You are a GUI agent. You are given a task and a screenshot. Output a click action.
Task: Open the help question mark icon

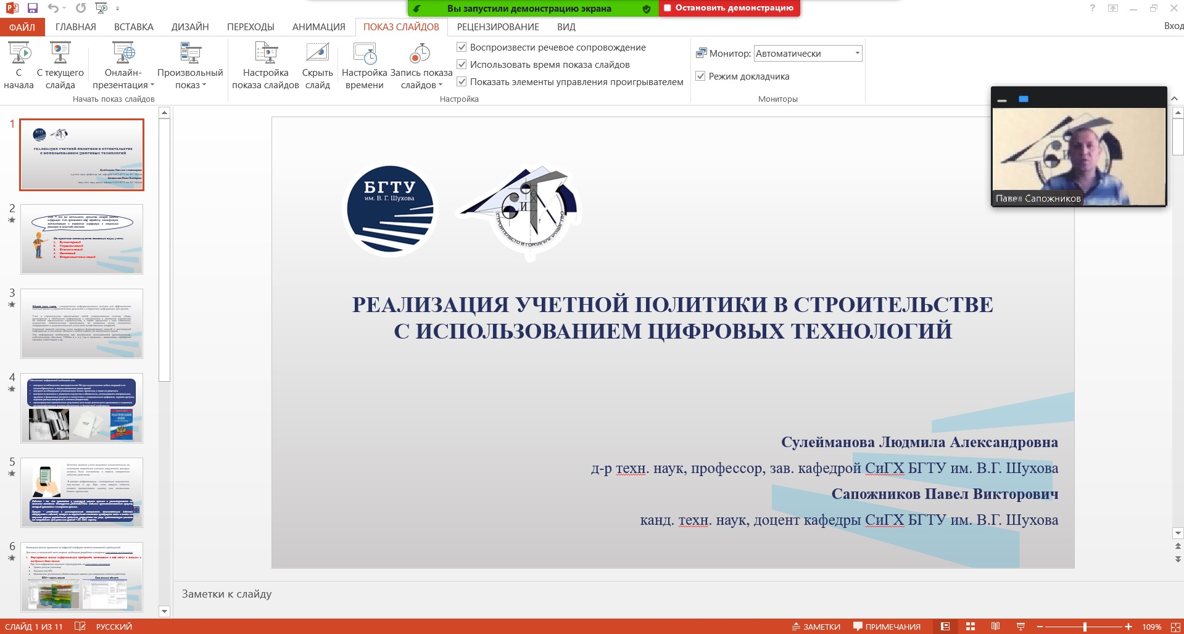[x=1093, y=8]
